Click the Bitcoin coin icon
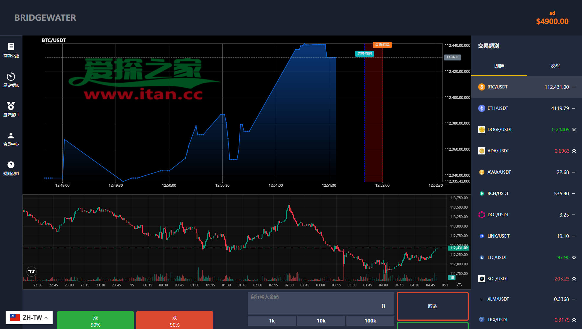This screenshot has height=329, width=582. point(482,87)
